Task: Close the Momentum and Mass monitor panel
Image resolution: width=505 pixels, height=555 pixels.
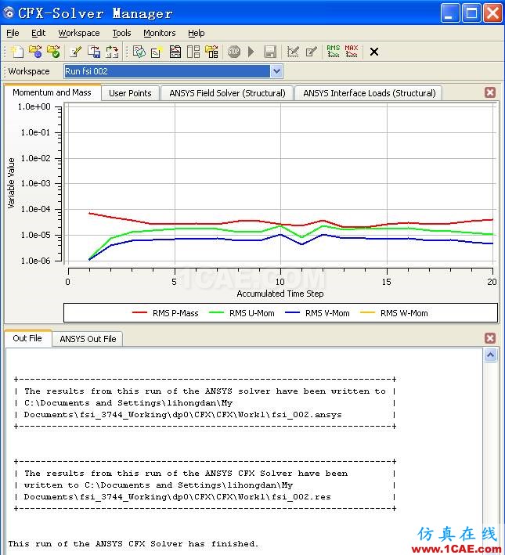Action: point(490,92)
